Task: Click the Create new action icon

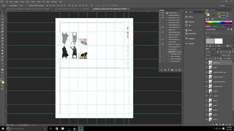Action: pos(176,70)
